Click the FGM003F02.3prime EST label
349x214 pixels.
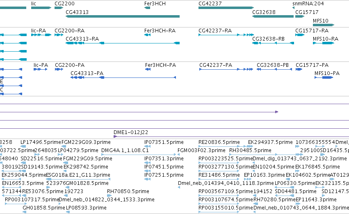201,150
